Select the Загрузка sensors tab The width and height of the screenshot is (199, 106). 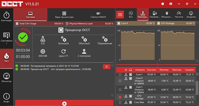[191, 14]
